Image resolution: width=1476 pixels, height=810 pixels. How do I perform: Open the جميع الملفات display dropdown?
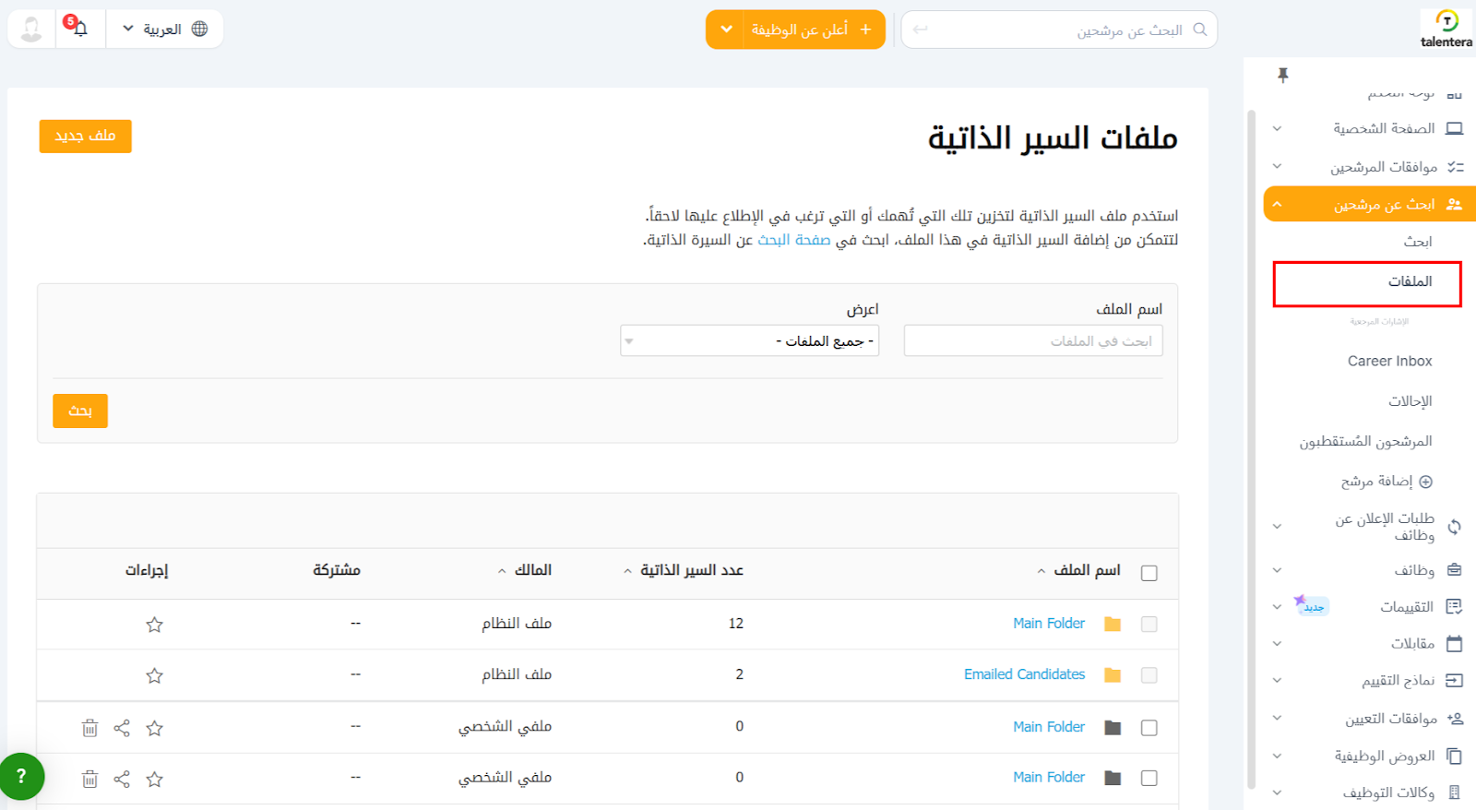[749, 341]
